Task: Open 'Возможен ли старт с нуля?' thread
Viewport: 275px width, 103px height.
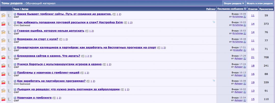Action: [37, 39]
